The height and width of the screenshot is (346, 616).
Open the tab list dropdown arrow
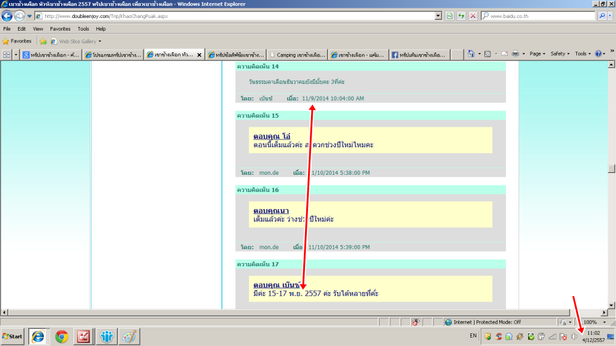pos(16,55)
